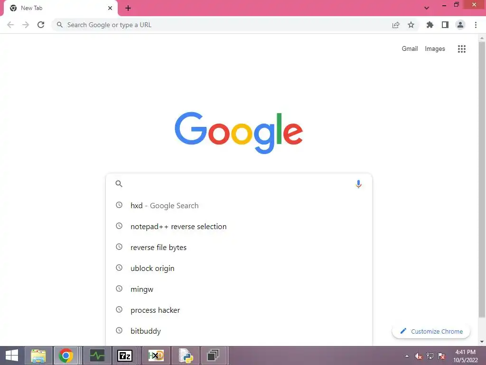Open 7-Zip from the taskbar
The width and height of the screenshot is (486, 365).
(x=125, y=355)
